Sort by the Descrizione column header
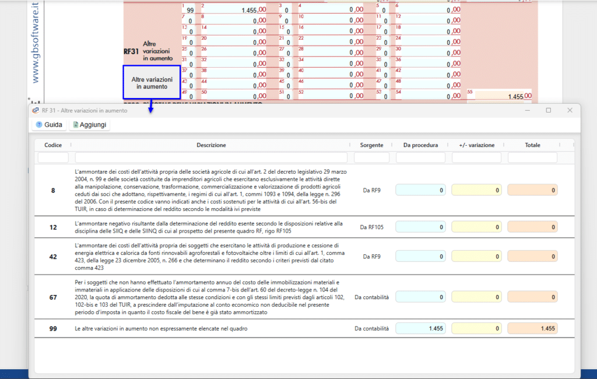 point(211,145)
